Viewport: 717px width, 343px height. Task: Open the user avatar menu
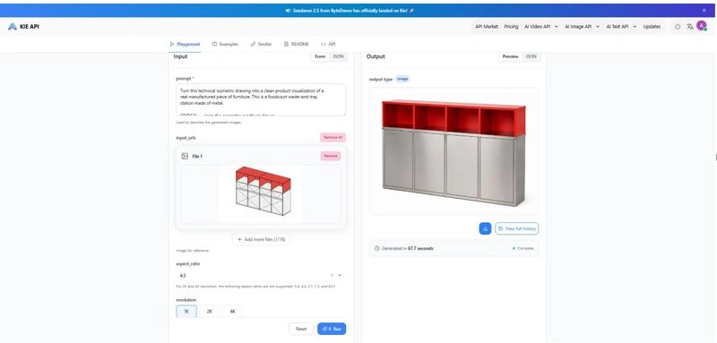702,26
